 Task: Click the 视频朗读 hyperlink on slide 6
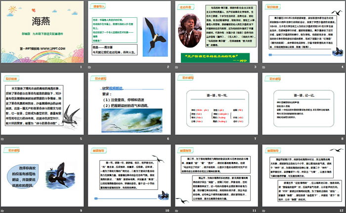coord(116,88)
